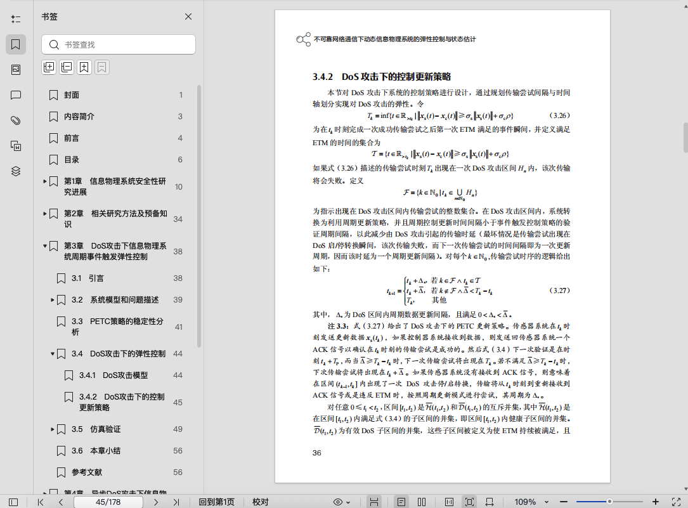
Task: Click the bookmark icon beside 第1章
Action: click(x=53, y=181)
